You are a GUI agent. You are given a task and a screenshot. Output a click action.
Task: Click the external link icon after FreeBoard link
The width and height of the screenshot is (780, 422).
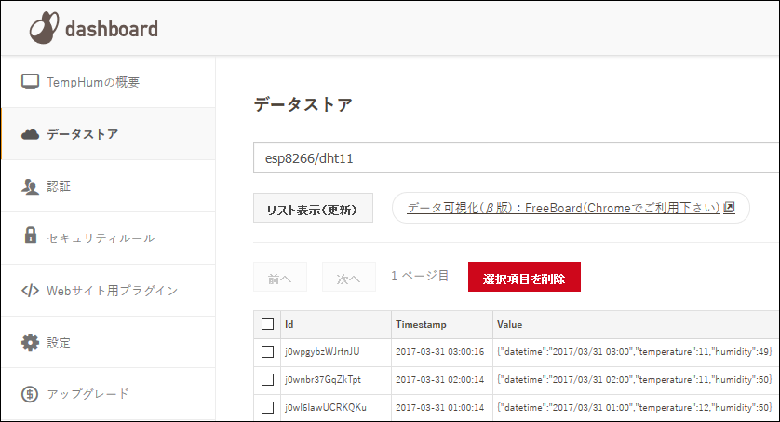click(x=729, y=207)
